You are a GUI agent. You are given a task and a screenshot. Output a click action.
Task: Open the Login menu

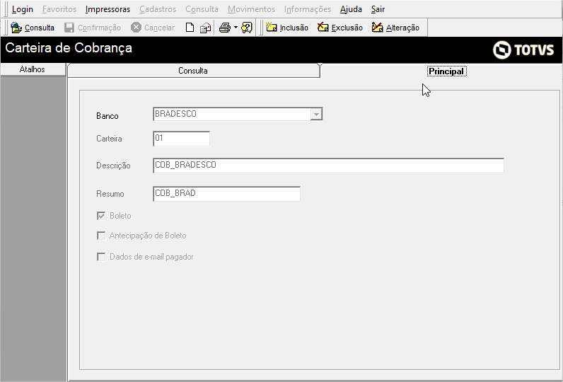22,9
